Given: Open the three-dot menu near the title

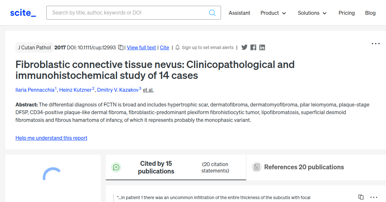Looking at the screenshot, I should (x=375, y=43).
